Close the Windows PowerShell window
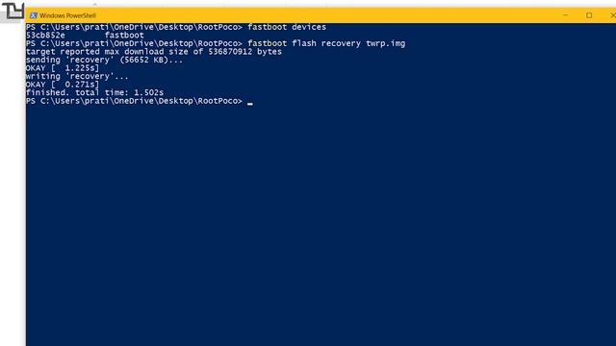This screenshot has height=346, width=616. coord(612,15)
